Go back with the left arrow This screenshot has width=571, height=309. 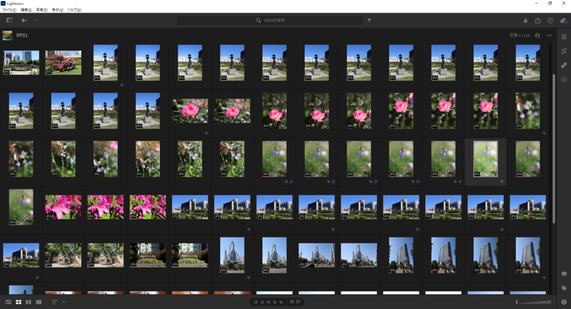(x=24, y=20)
